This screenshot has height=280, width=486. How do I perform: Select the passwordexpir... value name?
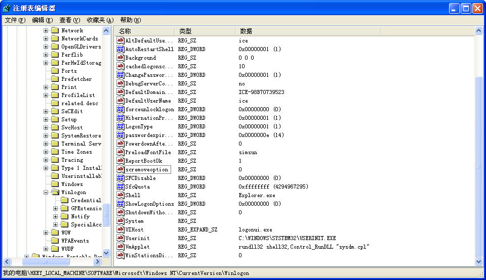[149, 135]
